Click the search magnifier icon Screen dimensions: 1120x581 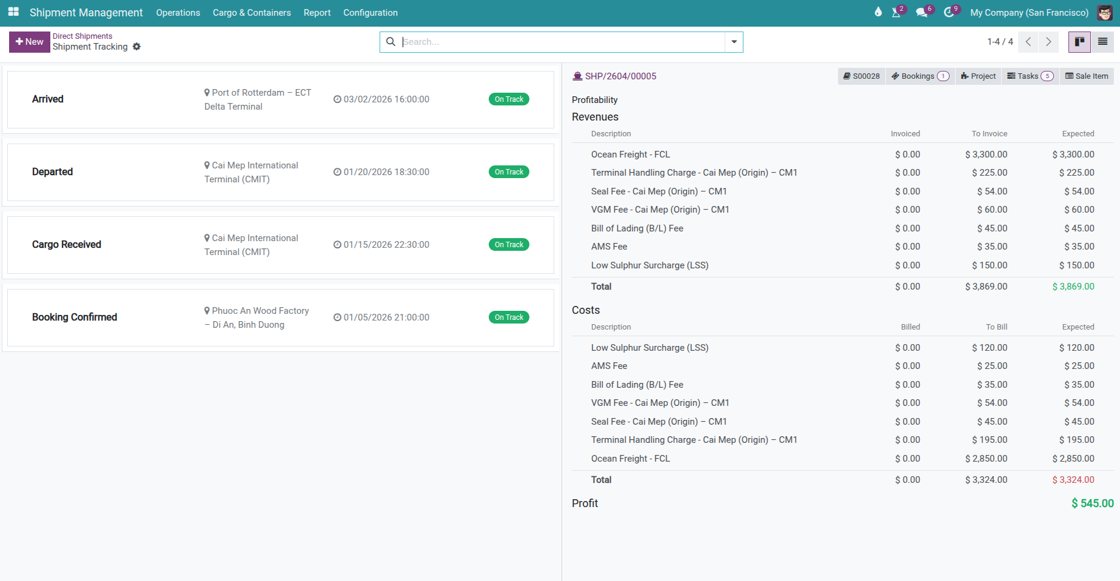[391, 42]
